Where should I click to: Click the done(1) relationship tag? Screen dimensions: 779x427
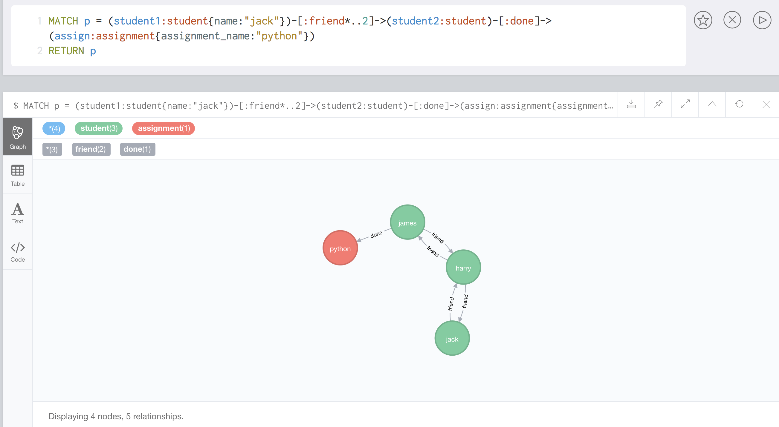tap(137, 149)
